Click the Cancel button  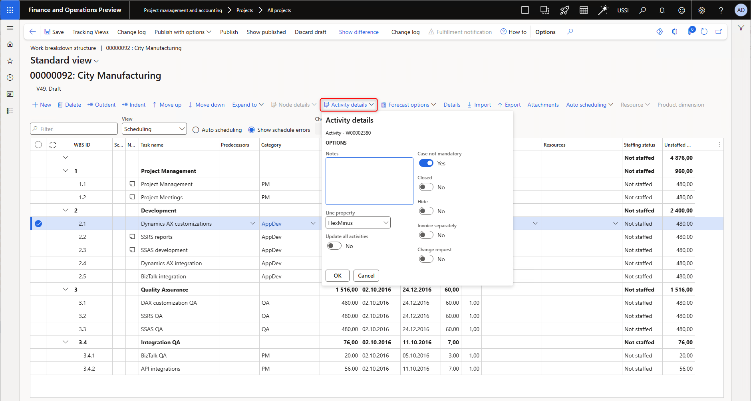[366, 276]
